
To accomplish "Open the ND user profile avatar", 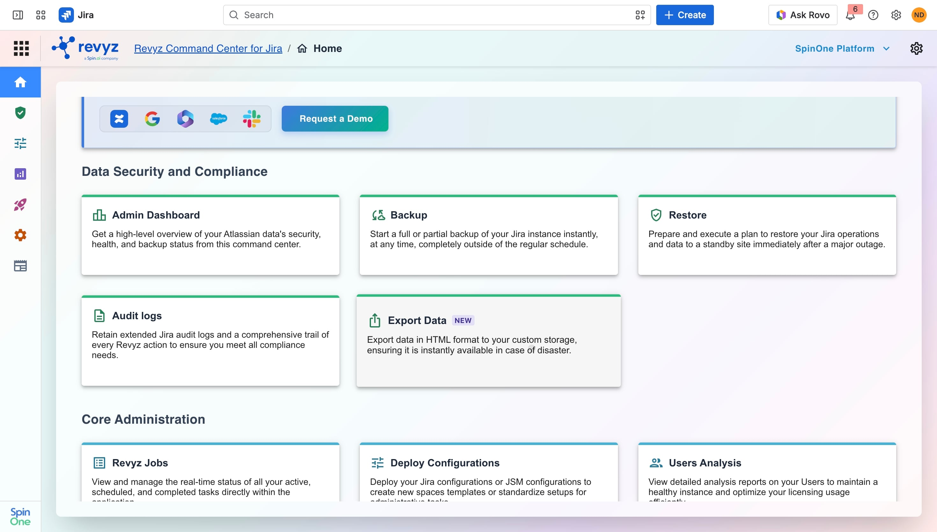I will (x=919, y=15).
